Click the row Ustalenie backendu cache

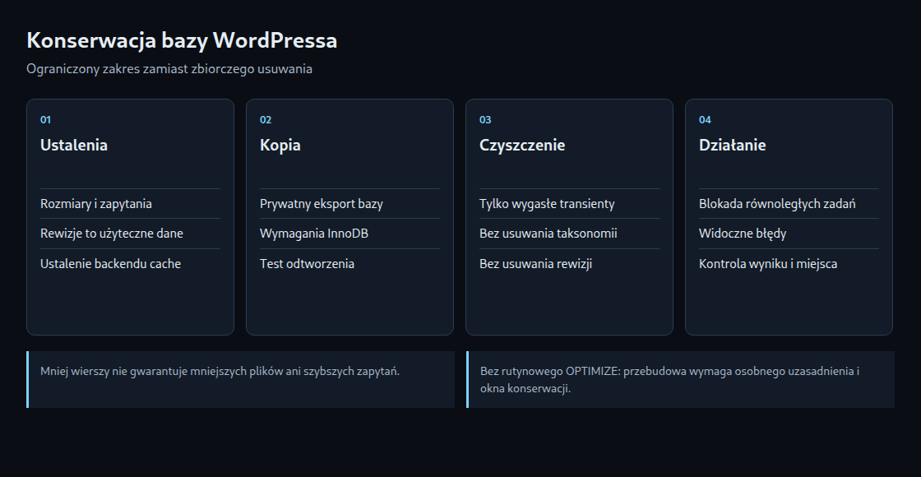(x=131, y=264)
